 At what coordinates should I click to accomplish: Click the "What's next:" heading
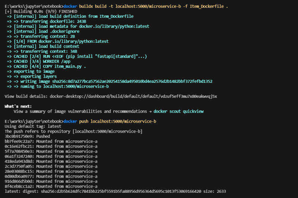18,107
